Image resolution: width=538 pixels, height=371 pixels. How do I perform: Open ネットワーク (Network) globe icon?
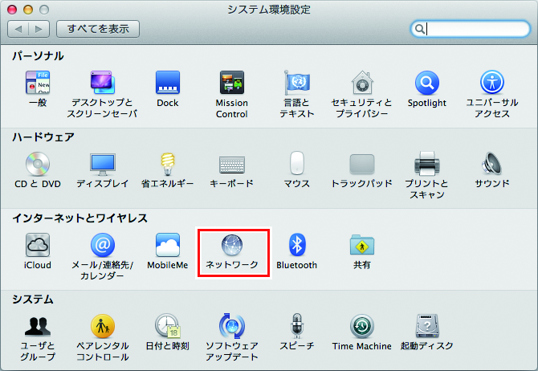[232, 246]
